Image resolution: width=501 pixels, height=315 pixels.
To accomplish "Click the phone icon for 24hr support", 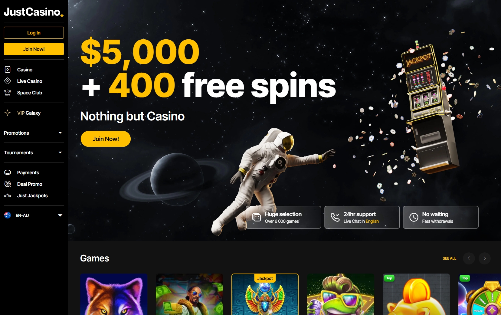I will click(x=335, y=217).
